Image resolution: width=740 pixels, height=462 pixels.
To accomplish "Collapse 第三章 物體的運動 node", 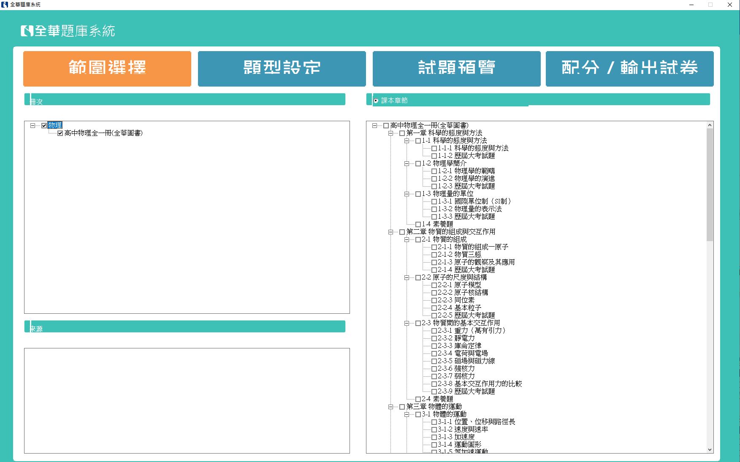I will [x=390, y=407].
